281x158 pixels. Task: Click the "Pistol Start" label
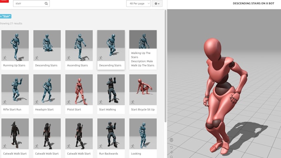pyautogui.click(x=74, y=109)
